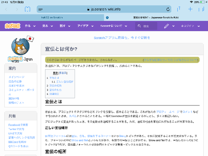Viewport: 208px width, 156px height.
Task: Click the 検索 search field
Action: [x=146, y=26]
